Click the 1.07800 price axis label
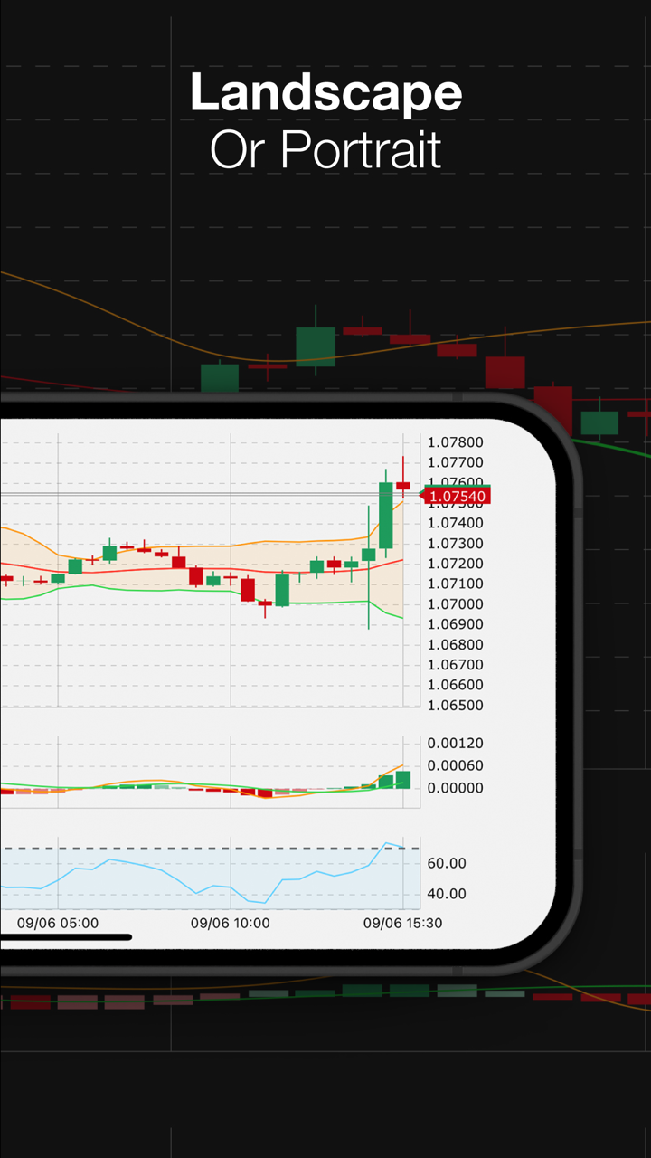This screenshot has width=651, height=1158. coord(456,442)
